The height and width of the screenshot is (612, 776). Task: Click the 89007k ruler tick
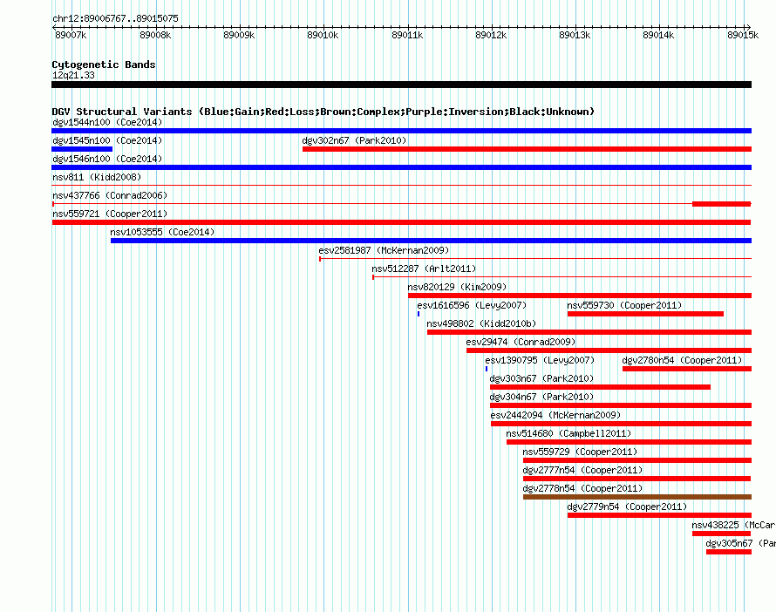[71, 35]
